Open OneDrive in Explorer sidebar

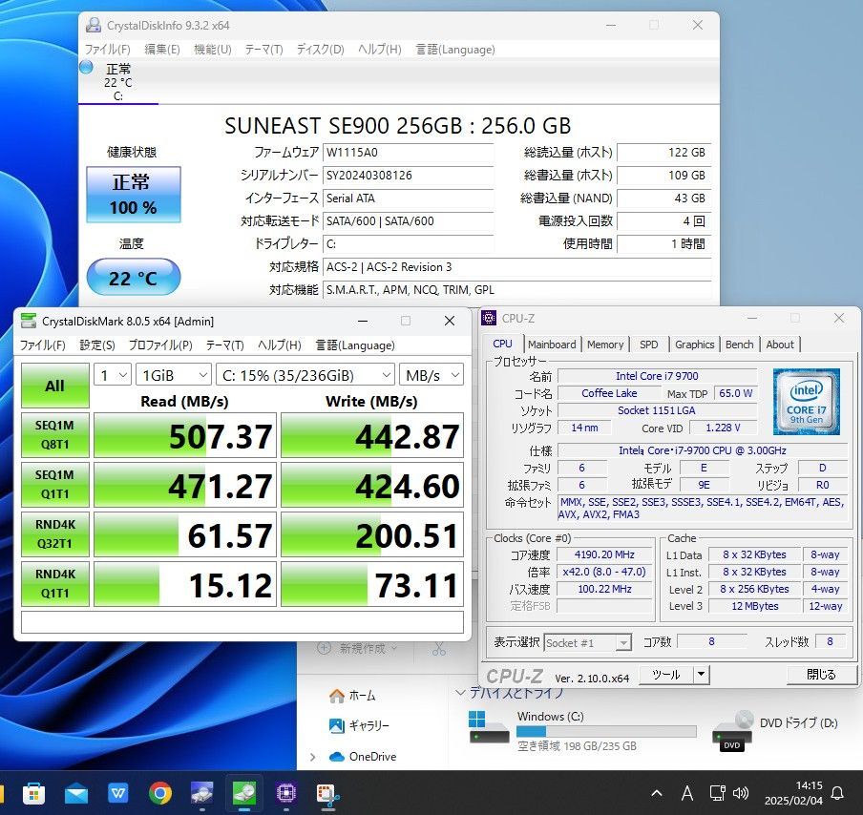click(x=363, y=757)
